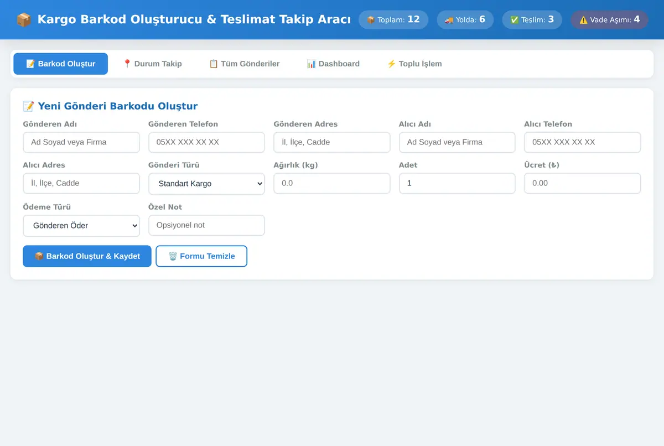This screenshot has height=446, width=664.
Task: Click Barkod Oluştur & Kaydet button
Action: point(87,256)
